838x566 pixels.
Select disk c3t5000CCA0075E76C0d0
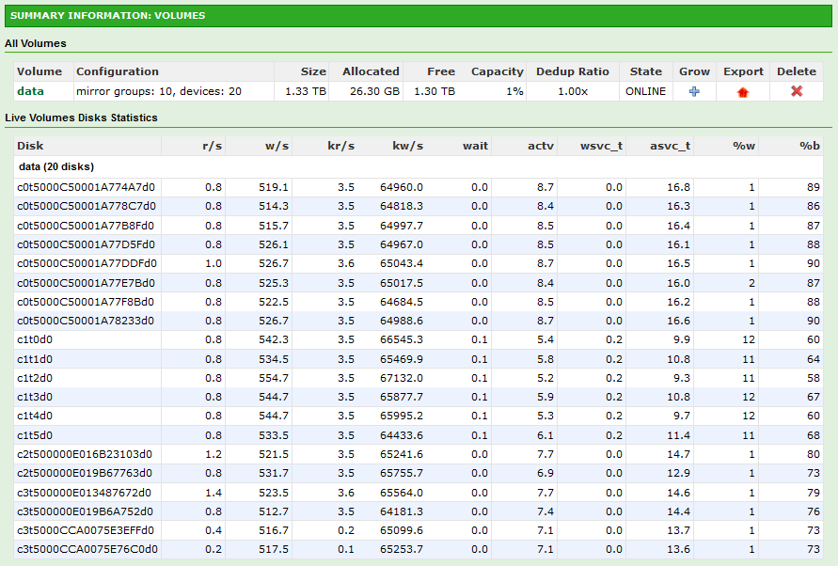87,549
